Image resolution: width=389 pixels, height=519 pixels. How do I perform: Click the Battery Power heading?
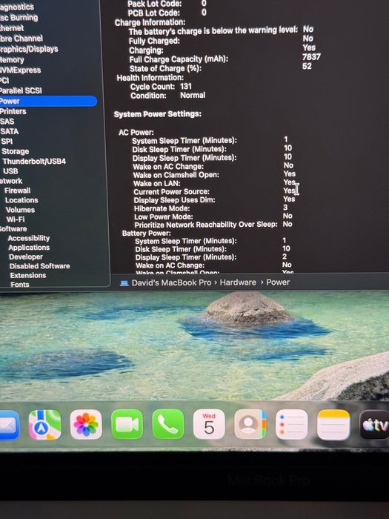[147, 234]
